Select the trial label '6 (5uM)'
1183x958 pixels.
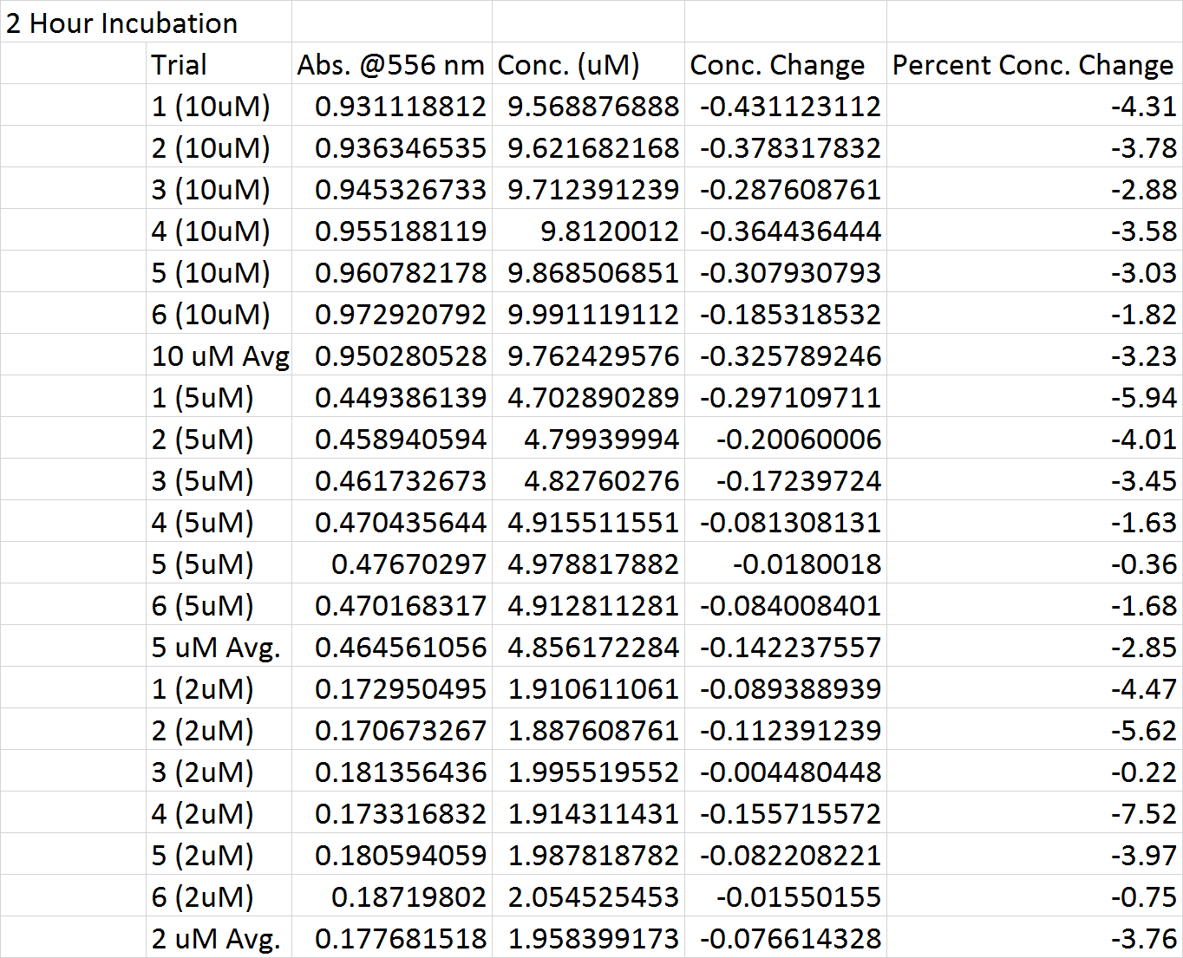[203, 606]
